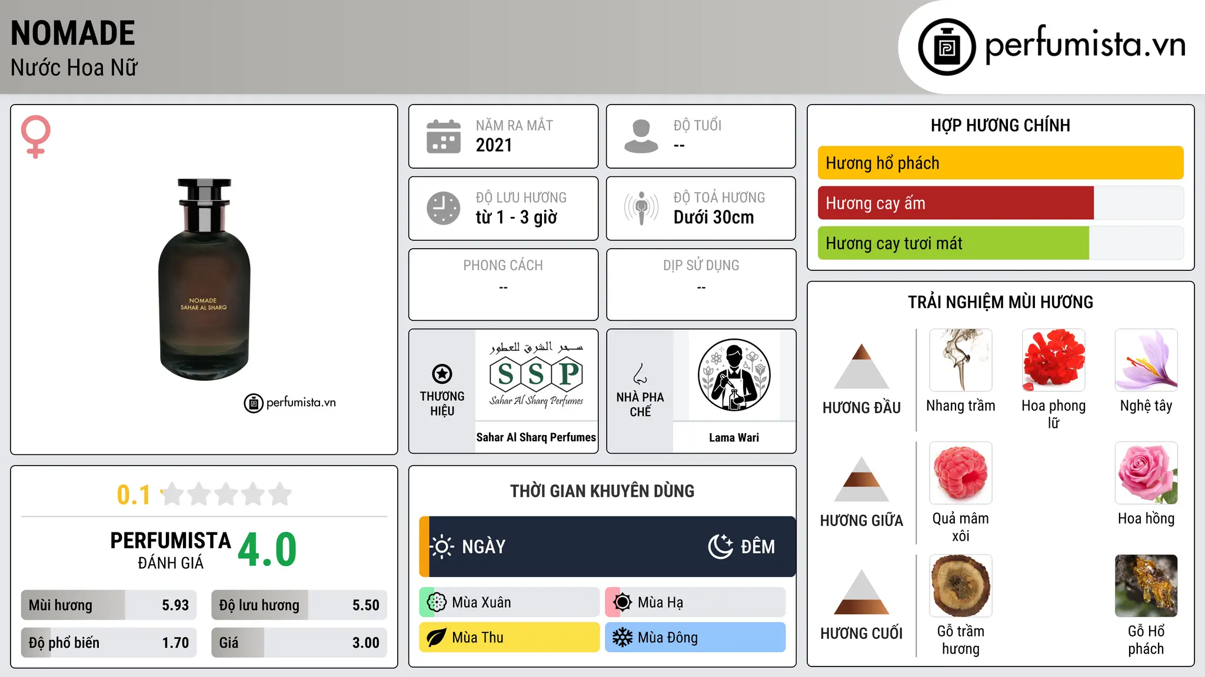Click the leaf icon for Mùa Thu
1205x677 pixels.
[x=437, y=638]
